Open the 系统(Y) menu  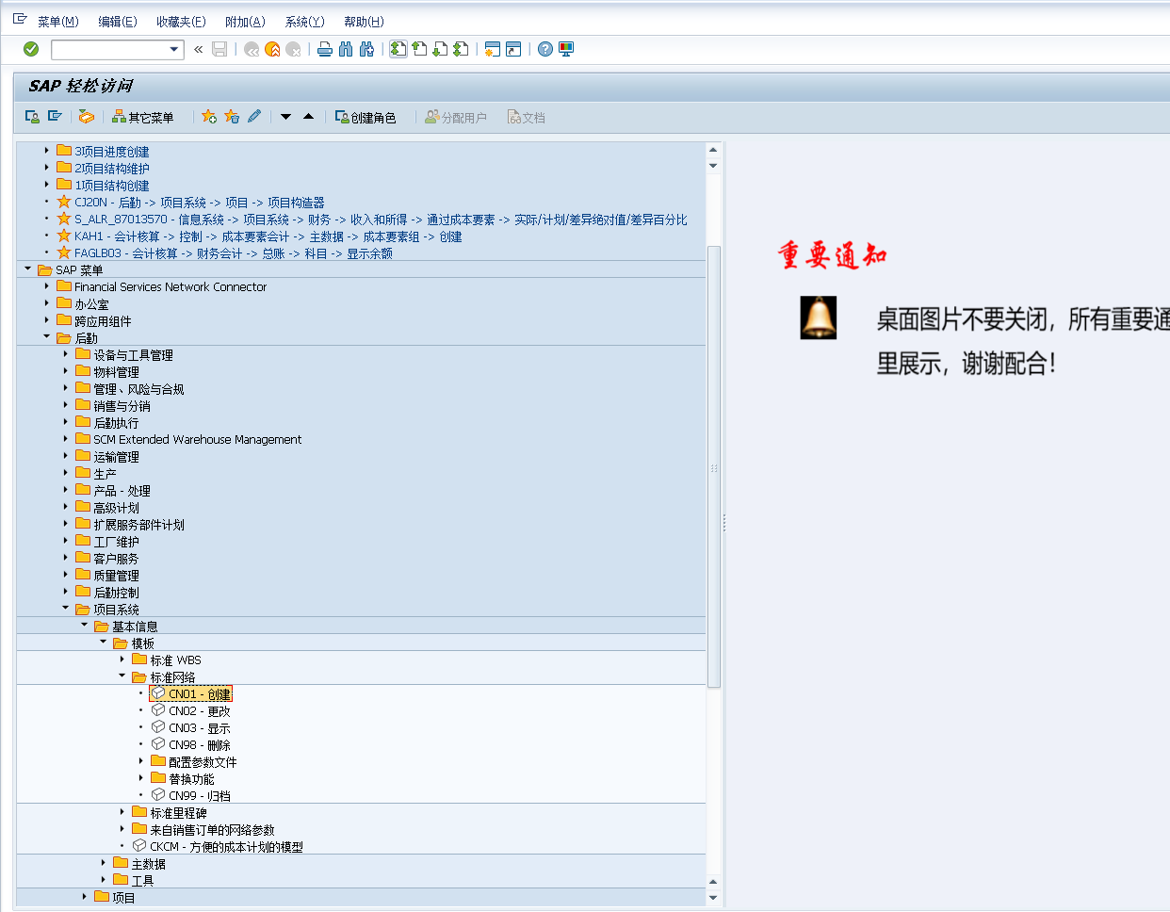303,21
